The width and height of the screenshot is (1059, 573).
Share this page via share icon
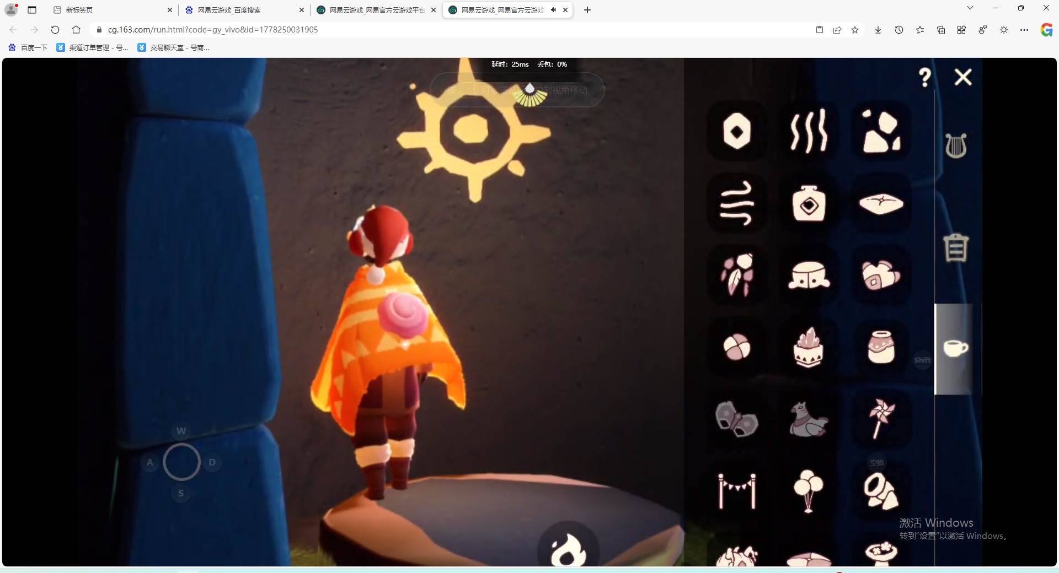(837, 30)
